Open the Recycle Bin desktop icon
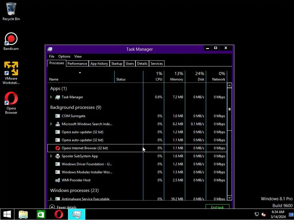The width and height of the screenshot is (294, 220). click(11, 11)
